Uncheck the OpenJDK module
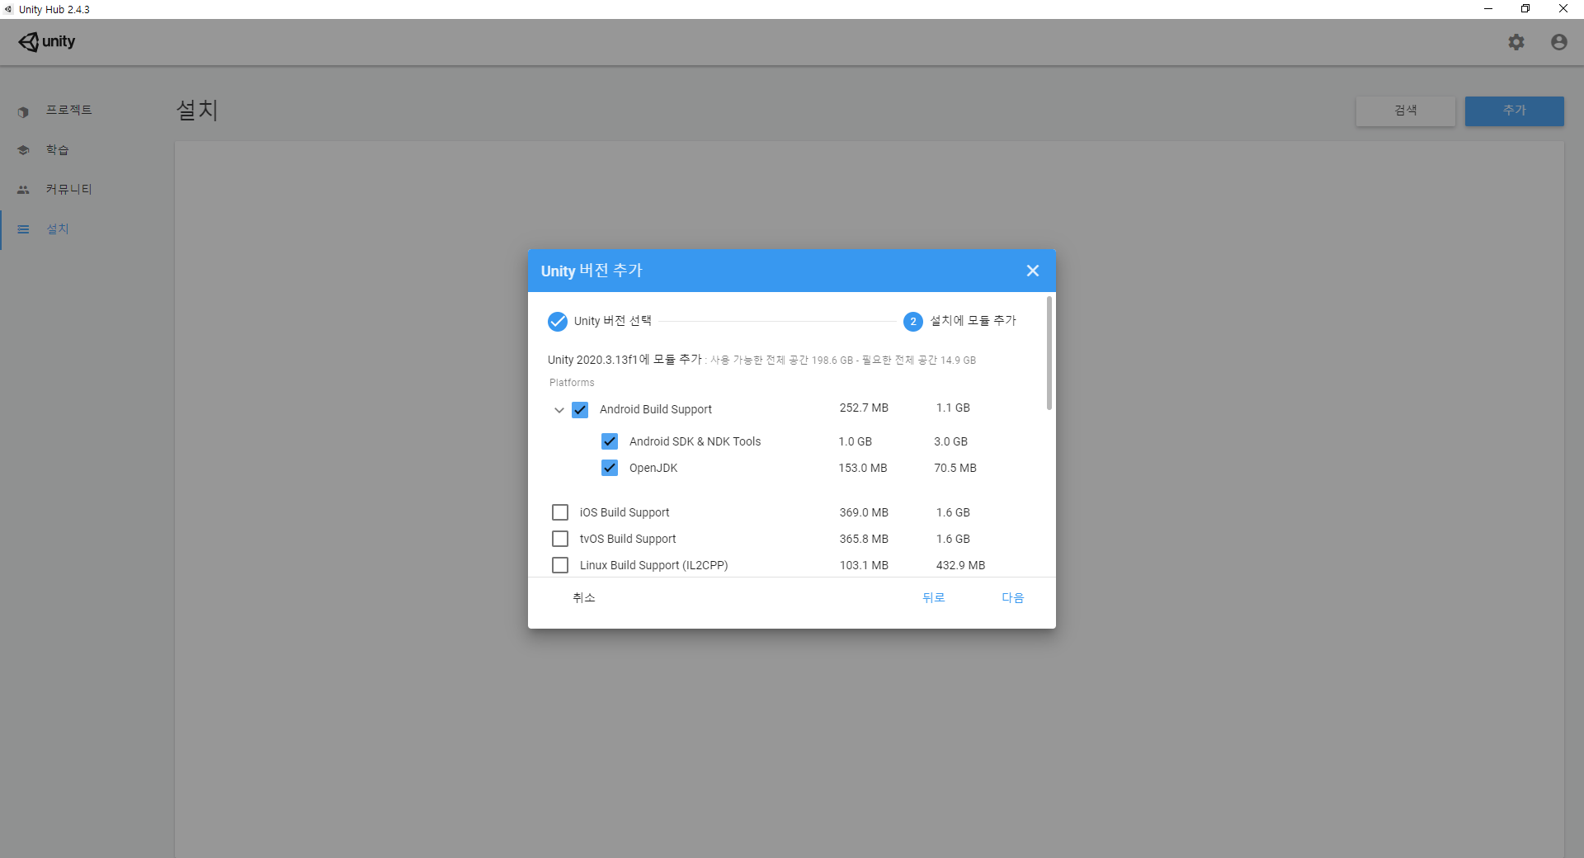The height and width of the screenshot is (858, 1584). pos(610,468)
